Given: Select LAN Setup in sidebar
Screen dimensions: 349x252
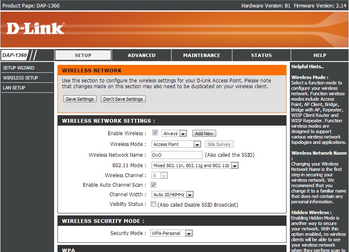Looking at the screenshot, I should 14,88.
